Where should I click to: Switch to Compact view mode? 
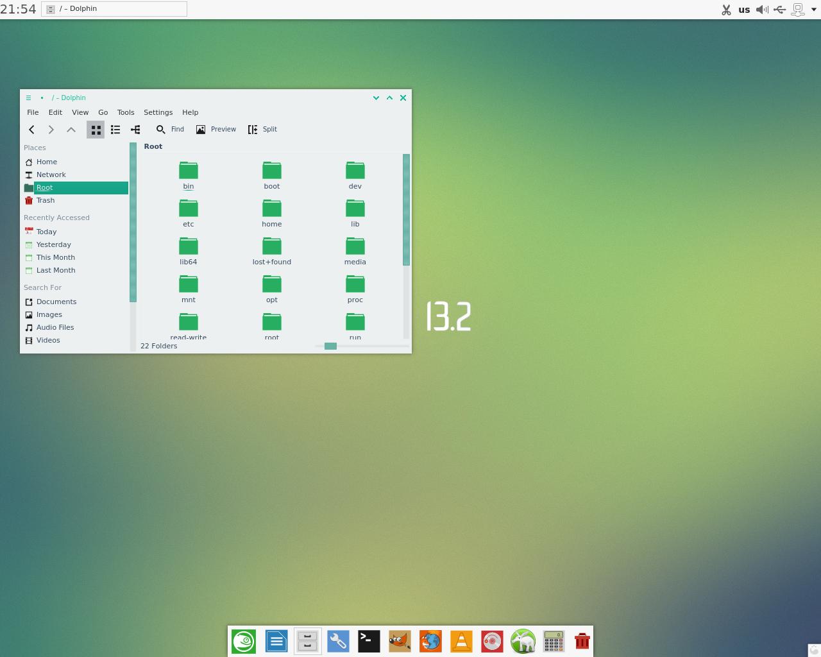[x=115, y=130]
